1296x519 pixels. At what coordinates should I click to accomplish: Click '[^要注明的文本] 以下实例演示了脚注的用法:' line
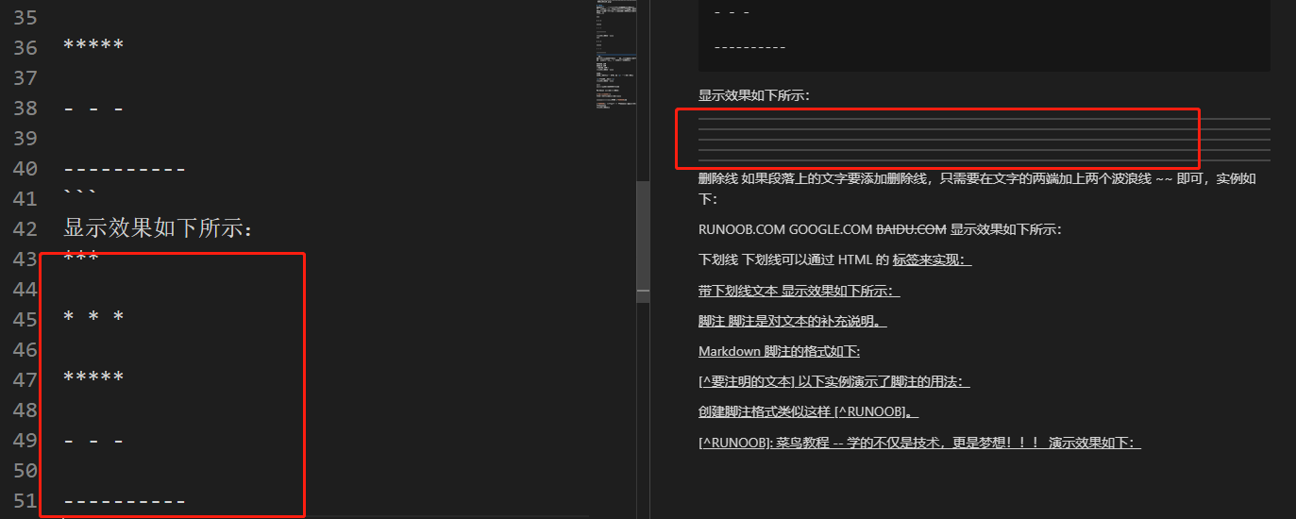tap(834, 381)
